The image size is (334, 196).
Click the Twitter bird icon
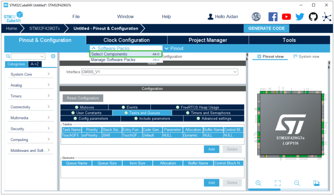tap(300, 16)
